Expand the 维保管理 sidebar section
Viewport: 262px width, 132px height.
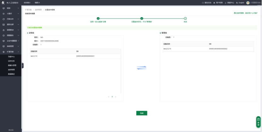18,46
